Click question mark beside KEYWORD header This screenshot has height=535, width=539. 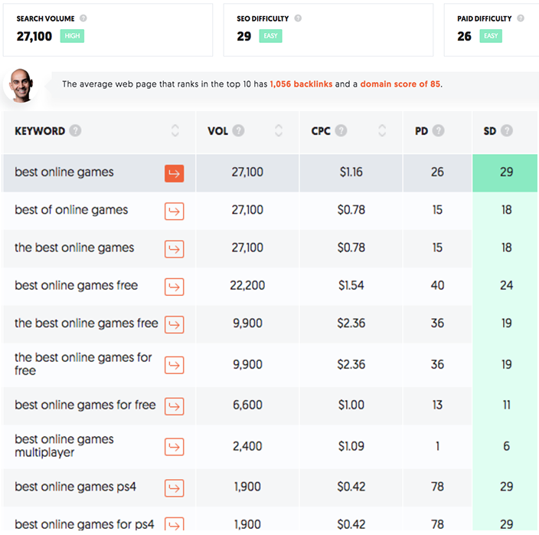75,131
